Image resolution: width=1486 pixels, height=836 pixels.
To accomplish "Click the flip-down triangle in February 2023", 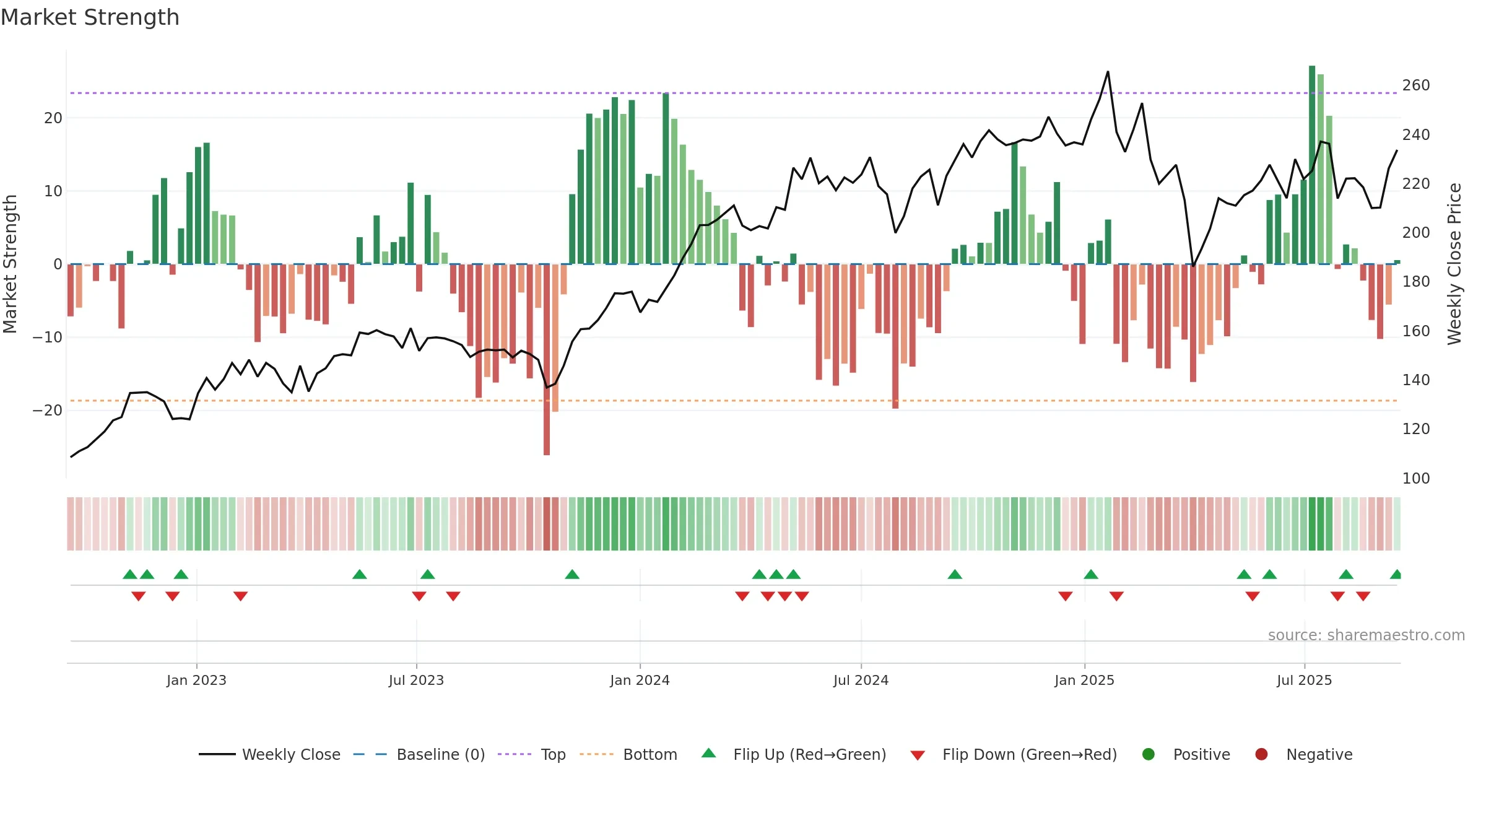I will 241,596.
